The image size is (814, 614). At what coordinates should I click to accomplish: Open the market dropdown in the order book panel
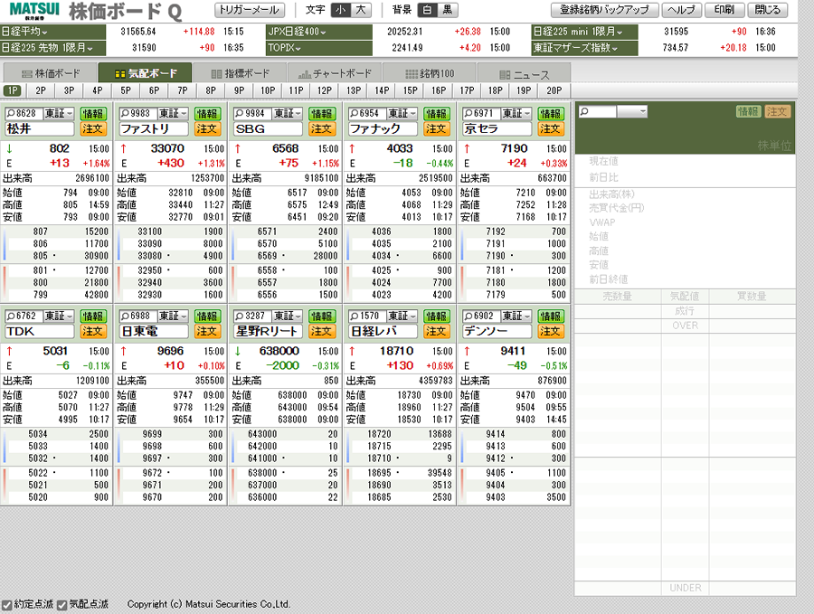click(632, 111)
